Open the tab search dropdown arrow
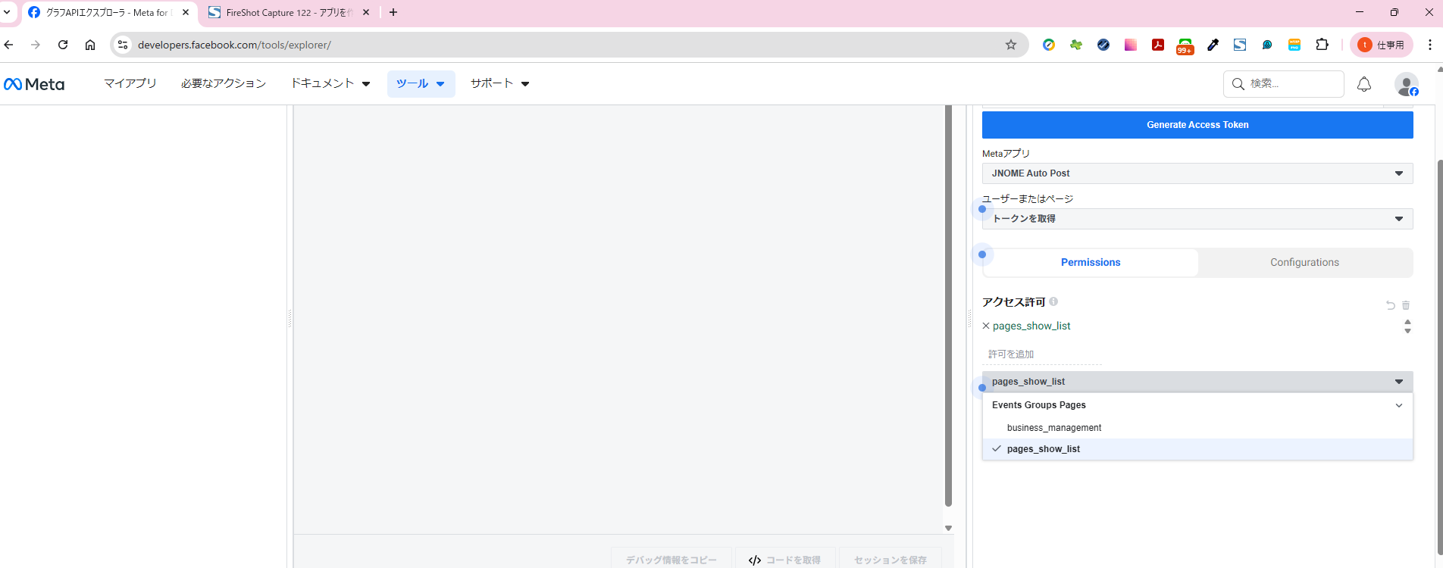The image size is (1443, 568). (x=7, y=12)
